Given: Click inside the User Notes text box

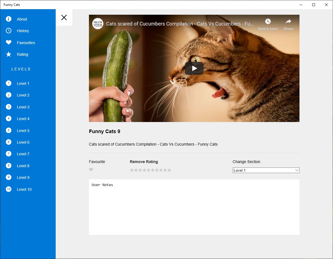Looking at the screenshot, I should 194,207.
